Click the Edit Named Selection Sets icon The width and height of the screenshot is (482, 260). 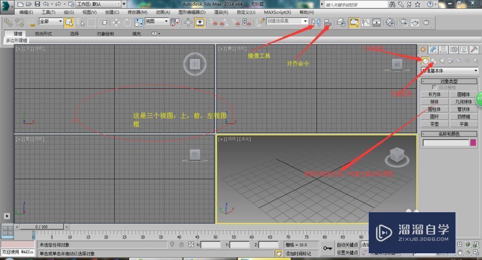pyautogui.click(x=261, y=22)
